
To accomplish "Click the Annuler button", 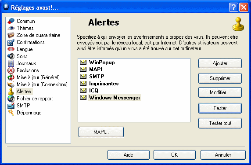I will (223, 155).
